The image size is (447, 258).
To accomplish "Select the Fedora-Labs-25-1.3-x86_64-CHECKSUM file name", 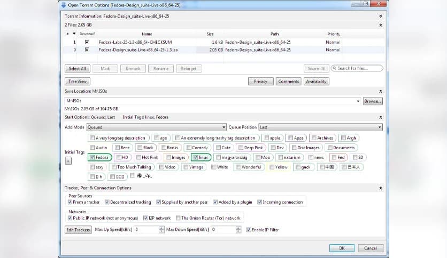I will coord(135,42).
